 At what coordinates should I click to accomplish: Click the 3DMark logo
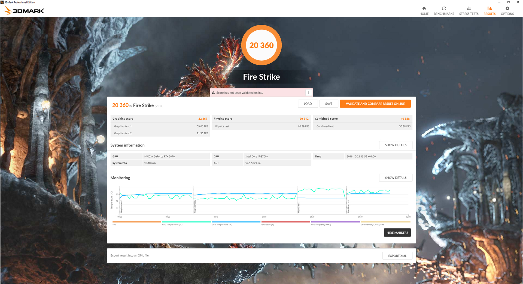(x=24, y=11)
